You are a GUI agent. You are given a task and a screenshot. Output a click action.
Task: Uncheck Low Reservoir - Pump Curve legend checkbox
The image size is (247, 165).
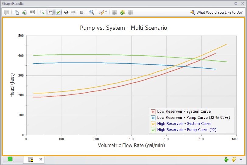pyautogui.click(x=153, y=118)
